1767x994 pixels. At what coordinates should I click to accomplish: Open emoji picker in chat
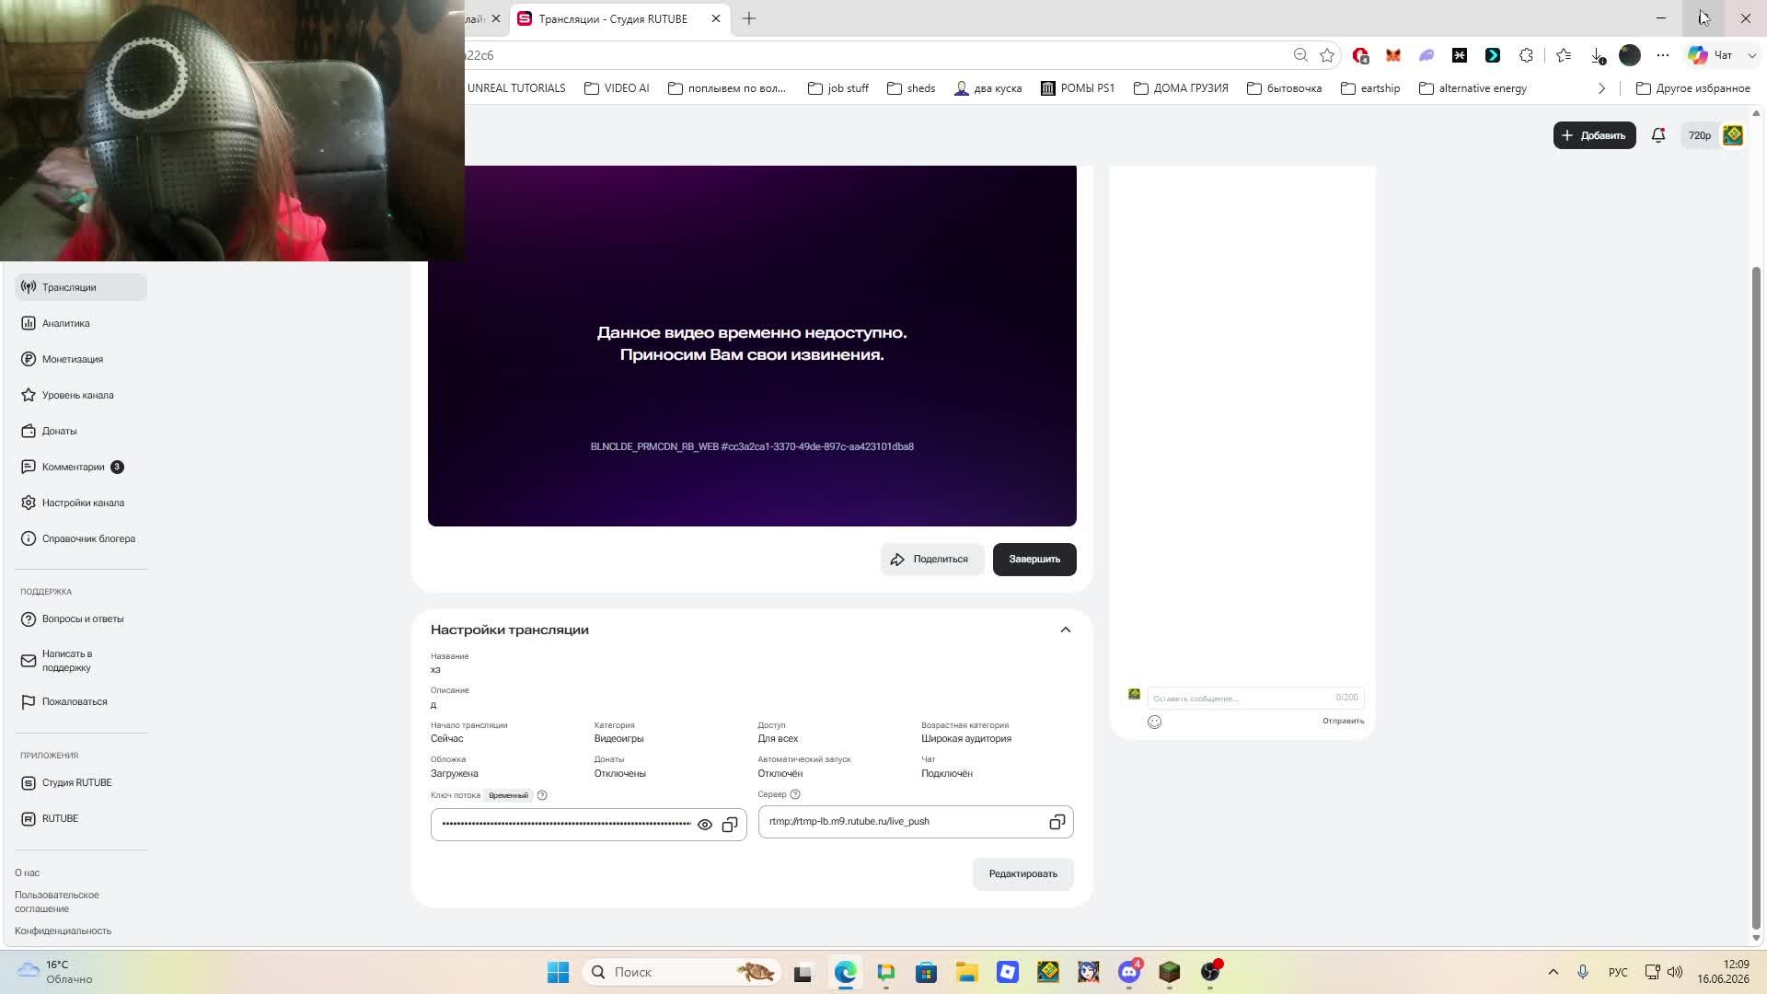click(x=1154, y=722)
